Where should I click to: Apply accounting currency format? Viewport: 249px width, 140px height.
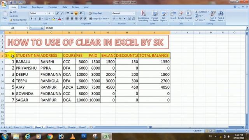[x=114, y=19]
